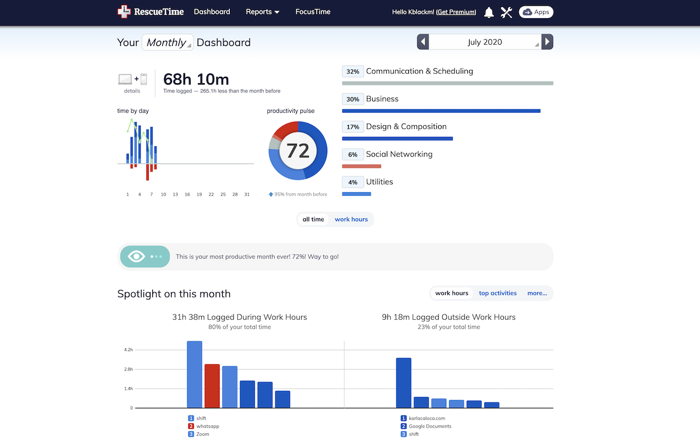The image size is (700, 438).
Task: Advance to next month arrow
Action: click(547, 42)
